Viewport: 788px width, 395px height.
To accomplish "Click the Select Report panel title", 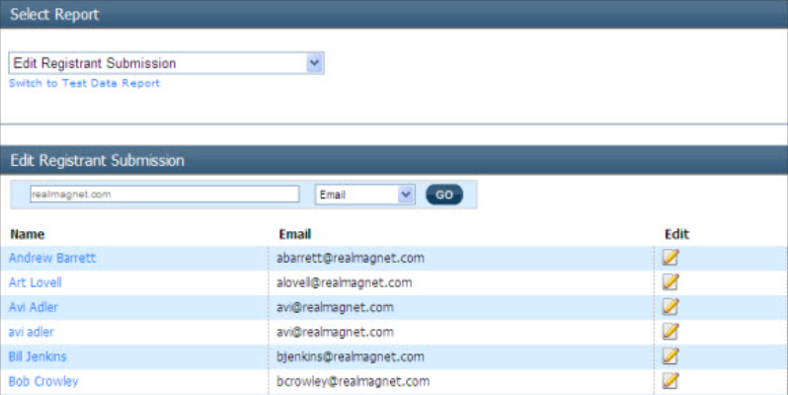I will pos(54,15).
